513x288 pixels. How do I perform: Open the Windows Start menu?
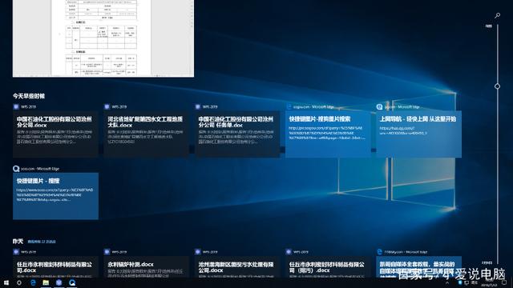pyautogui.click(x=6, y=282)
